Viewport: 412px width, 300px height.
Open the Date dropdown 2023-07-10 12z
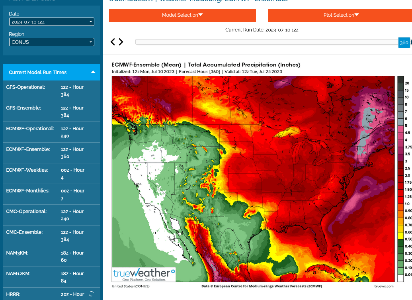click(51, 22)
